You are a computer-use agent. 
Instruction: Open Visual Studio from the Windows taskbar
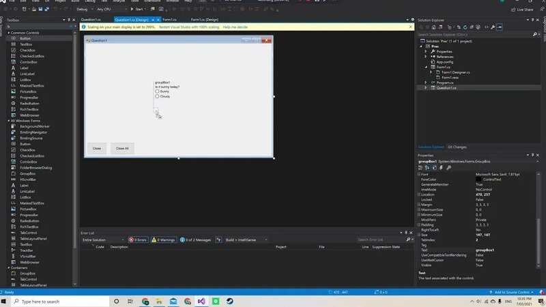point(201,301)
